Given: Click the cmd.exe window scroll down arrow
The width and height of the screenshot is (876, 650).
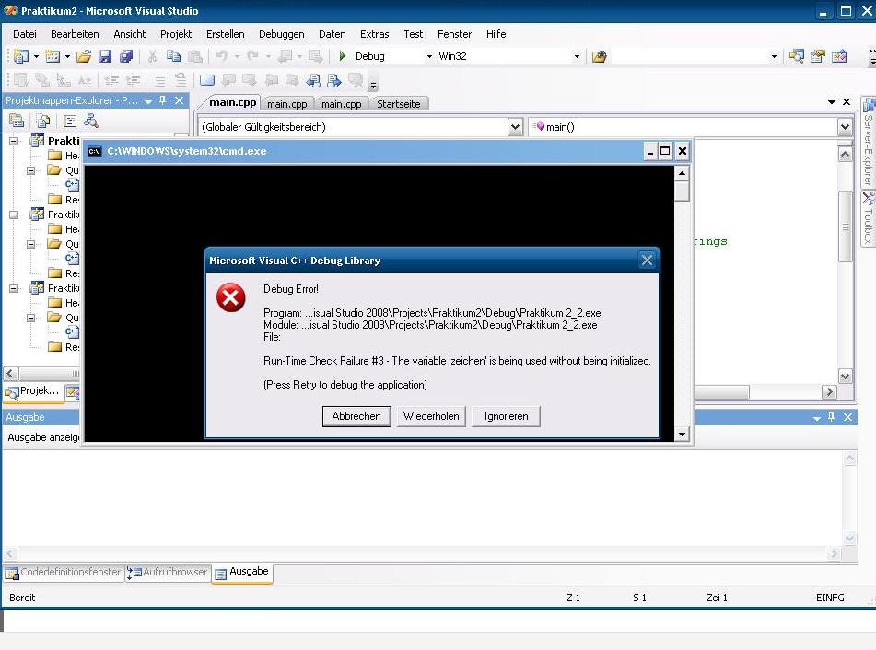Looking at the screenshot, I should [x=682, y=434].
